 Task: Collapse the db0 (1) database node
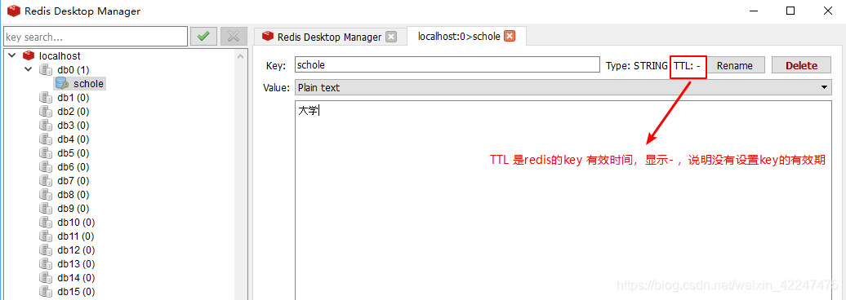click(x=29, y=69)
